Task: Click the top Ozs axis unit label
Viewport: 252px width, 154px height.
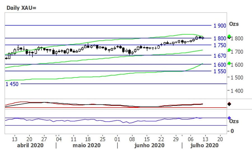Action: [x=234, y=24]
